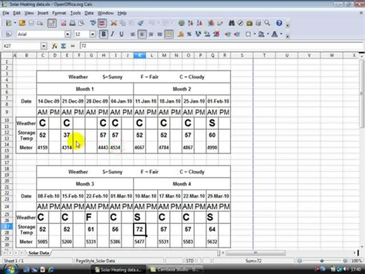Image resolution: width=365 pixels, height=274 pixels.
Task: Show Draw Functions
Action: pyautogui.click(x=220, y=23)
